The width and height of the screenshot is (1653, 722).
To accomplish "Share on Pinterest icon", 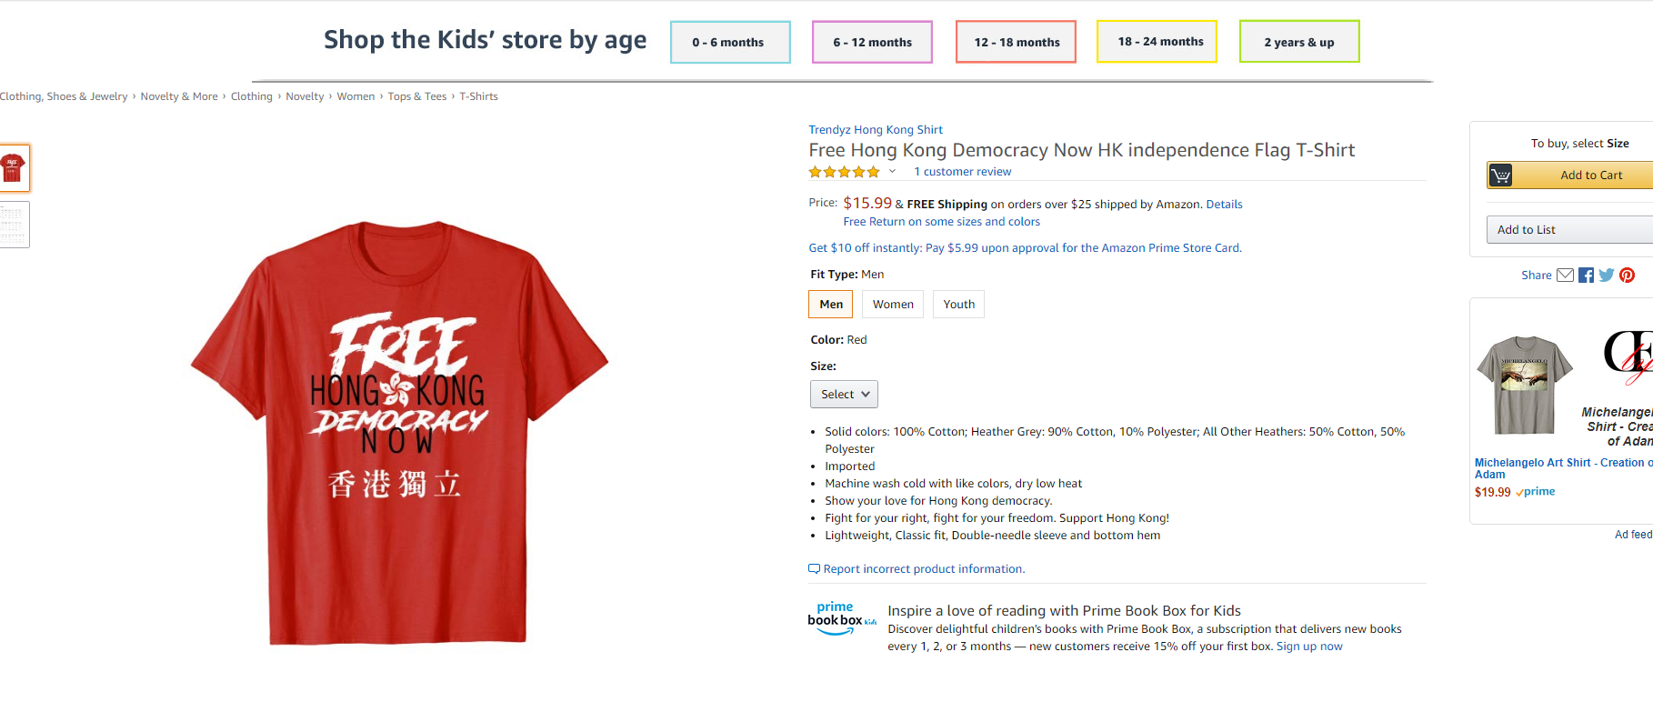I will click(x=1627, y=276).
